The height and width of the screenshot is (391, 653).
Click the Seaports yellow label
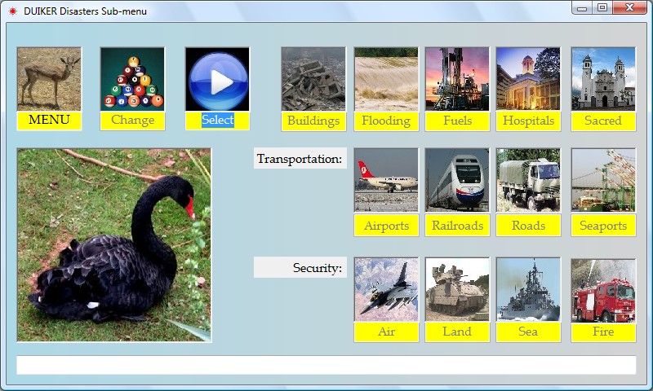(603, 226)
